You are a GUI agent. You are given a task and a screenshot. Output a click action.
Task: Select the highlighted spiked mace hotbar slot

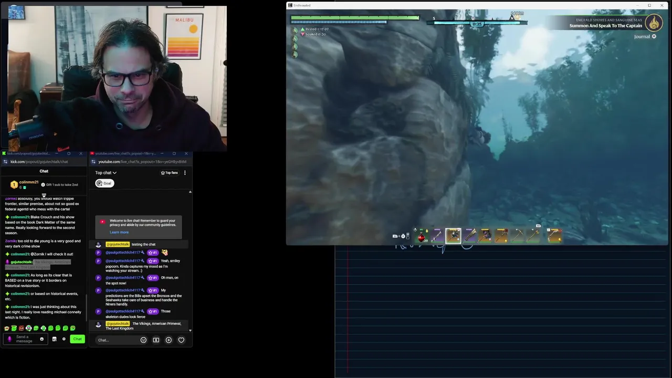click(x=453, y=236)
